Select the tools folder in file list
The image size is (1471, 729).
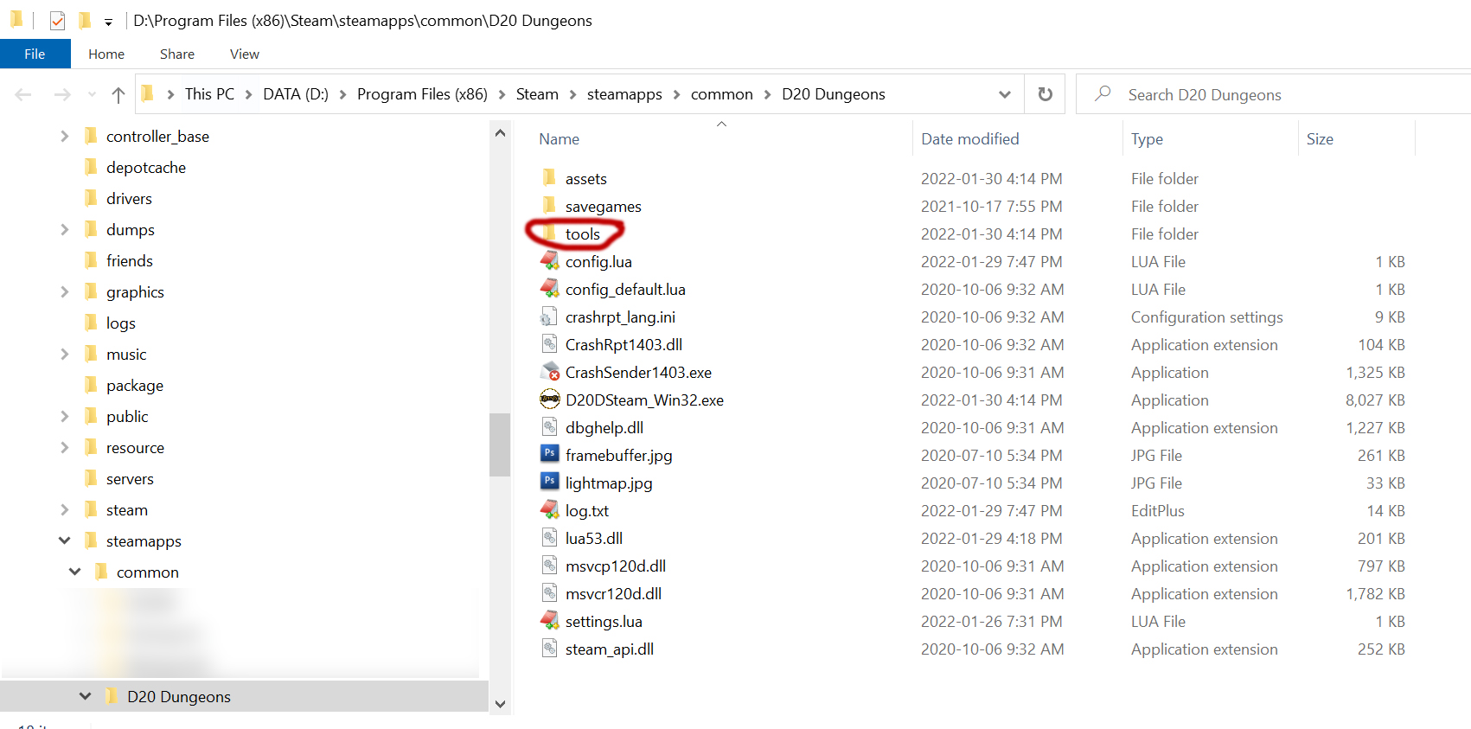coord(583,233)
